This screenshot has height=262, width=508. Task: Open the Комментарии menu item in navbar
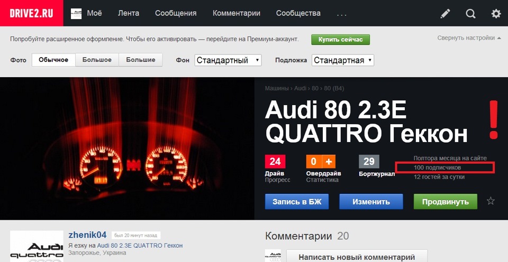[237, 13]
